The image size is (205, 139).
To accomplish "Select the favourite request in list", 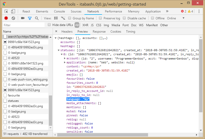I will tap(13, 95).
